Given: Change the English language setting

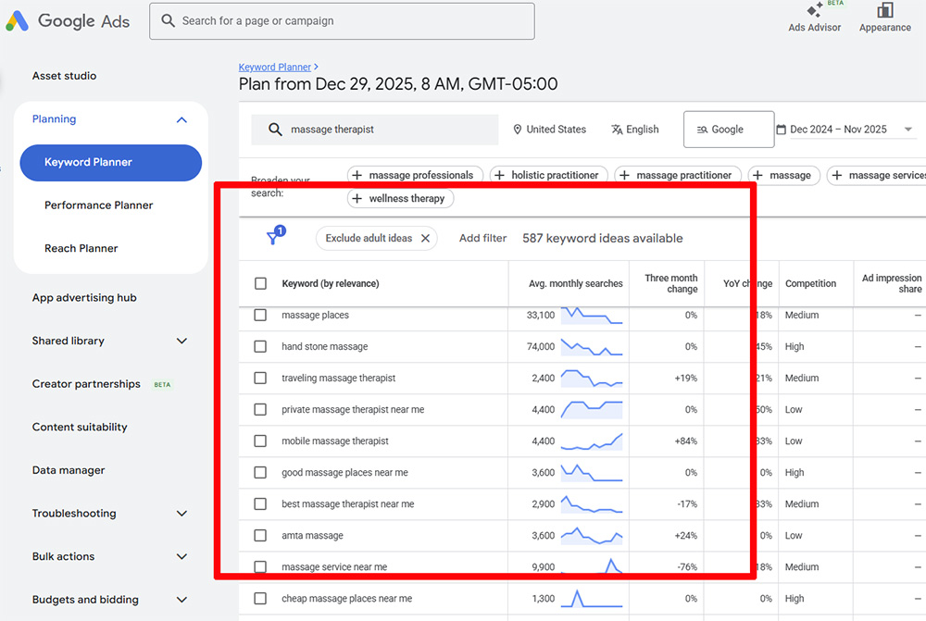Looking at the screenshot, I should click(x=634, y=130).
